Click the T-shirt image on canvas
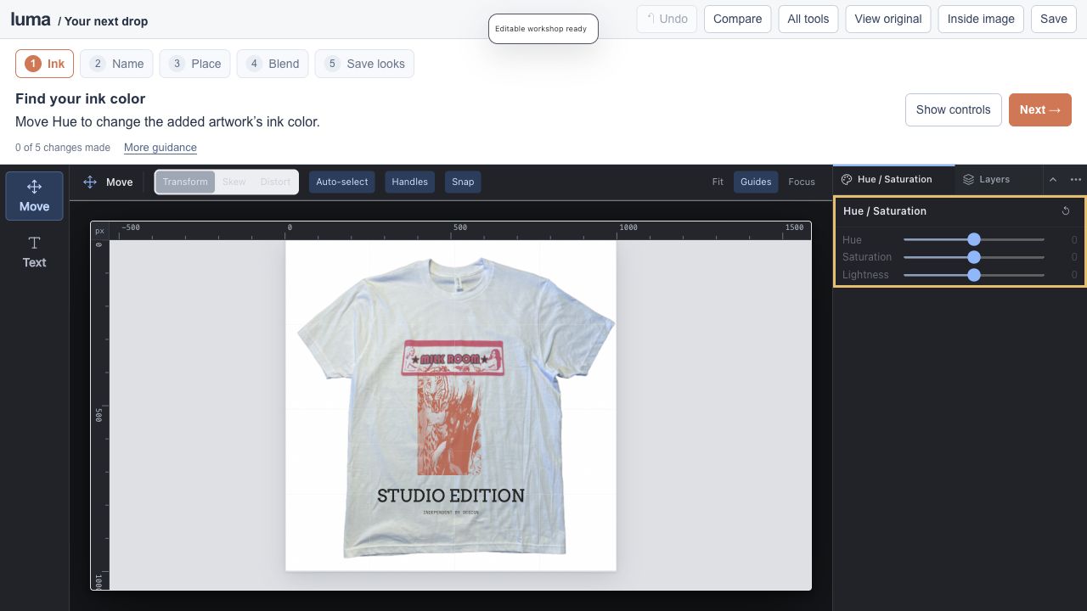 click(x=455, y=406)
